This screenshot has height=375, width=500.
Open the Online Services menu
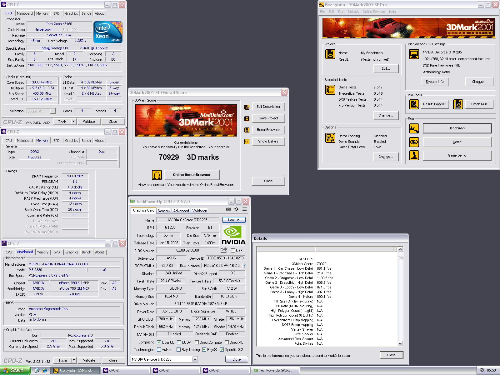[374, 12]
